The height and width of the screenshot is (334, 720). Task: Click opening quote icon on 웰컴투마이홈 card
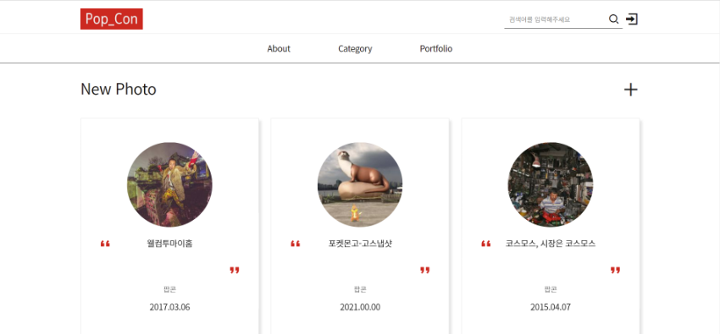[105, 244]
